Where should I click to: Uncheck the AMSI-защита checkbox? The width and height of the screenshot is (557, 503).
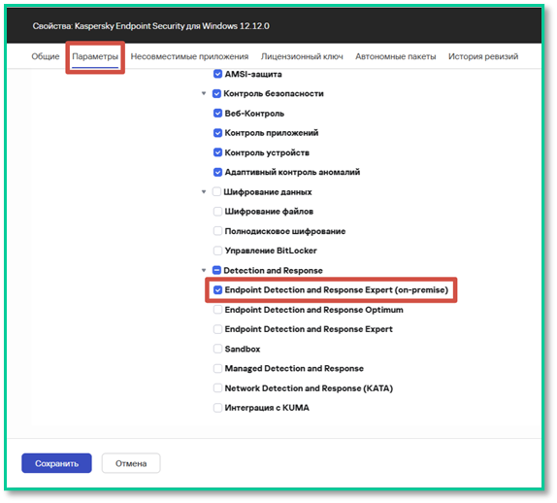[x=217, y=74]
